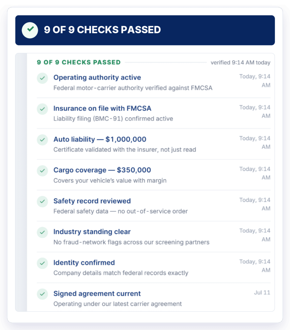Click the check icon beside Cargo coverage
The image size is (290, 330).
(42, 171)
